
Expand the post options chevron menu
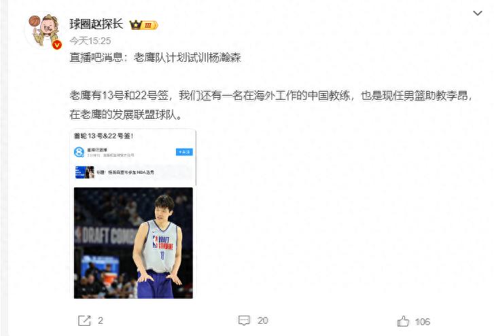478,13
